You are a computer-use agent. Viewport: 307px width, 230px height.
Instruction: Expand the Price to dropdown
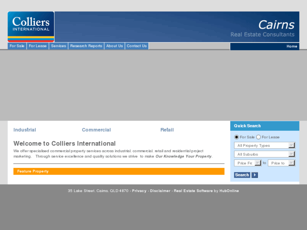282,163
